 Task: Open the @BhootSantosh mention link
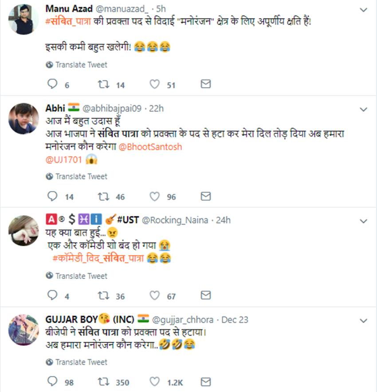[x=150, y=147]
